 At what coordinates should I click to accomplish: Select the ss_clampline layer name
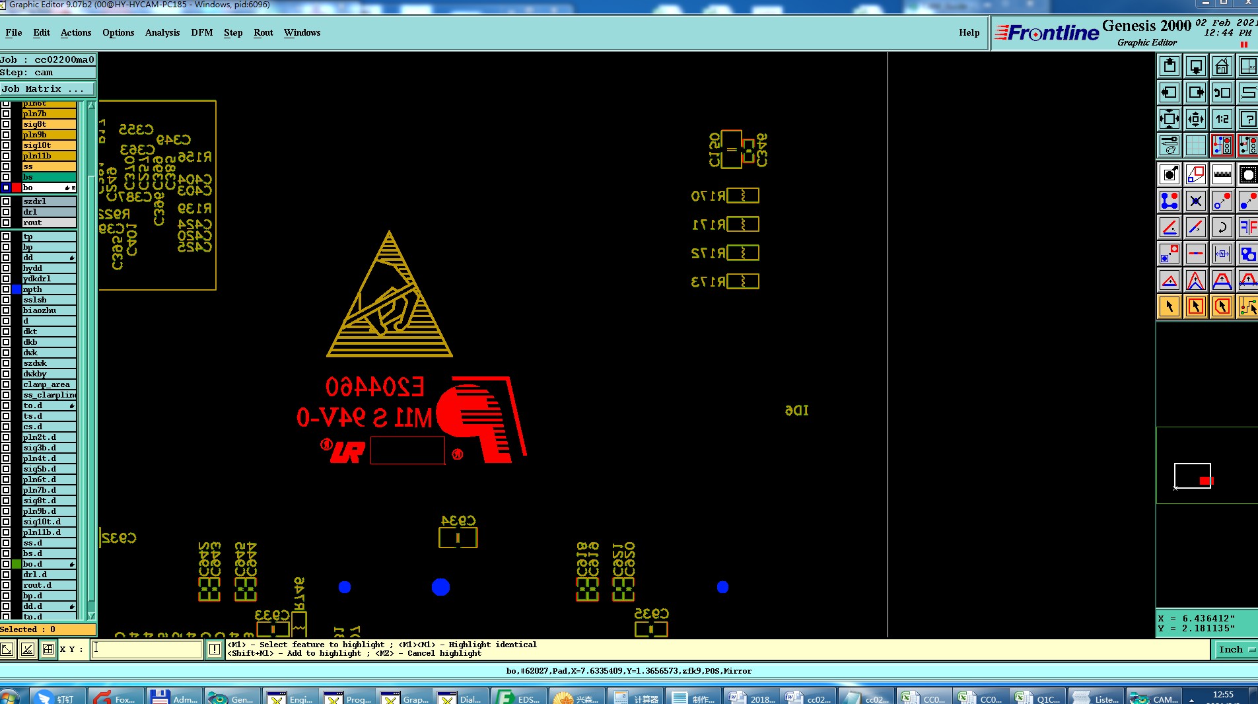coord(49,395)
